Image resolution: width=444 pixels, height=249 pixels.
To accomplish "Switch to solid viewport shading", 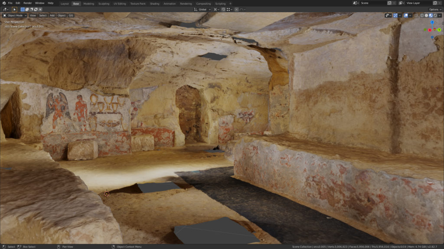I will (x=426, y=16).
